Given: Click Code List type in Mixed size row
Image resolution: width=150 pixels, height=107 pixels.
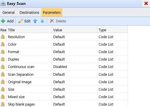Looking at the screenshot, I should 106,97.
